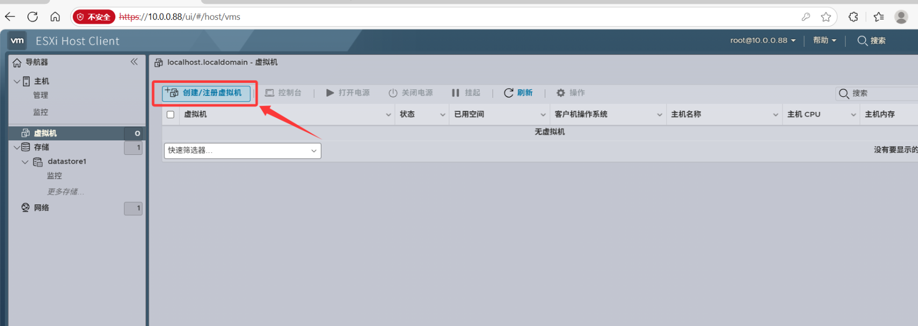The height and width of the screenshot is (326, 918).
Task: Open the root@10.0.0.88 user dropdown
Action: [762, 41]
